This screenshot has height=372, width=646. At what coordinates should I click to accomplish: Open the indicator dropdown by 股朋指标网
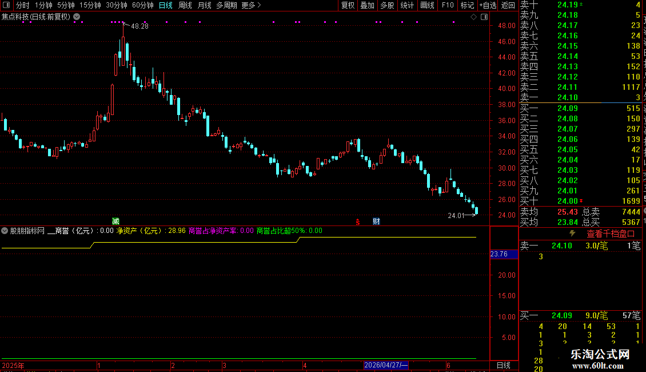tap(5, 231)
